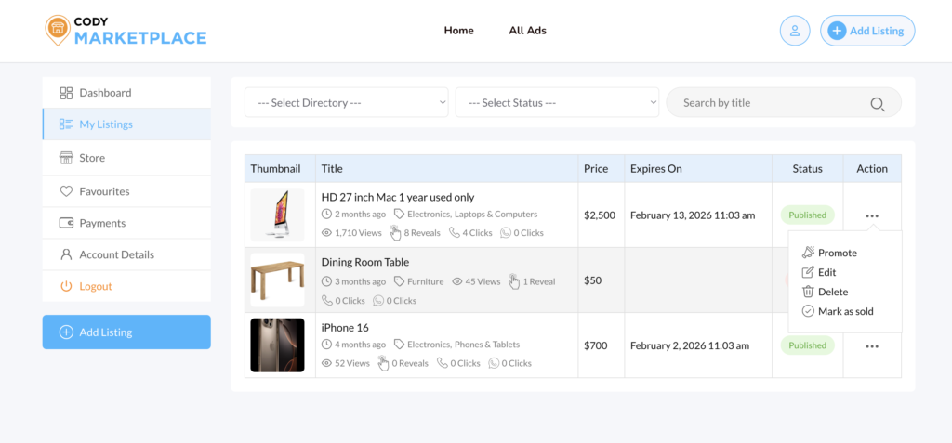
Task: Expand the Select Status dropdown
Action: (x=556, y=103)
